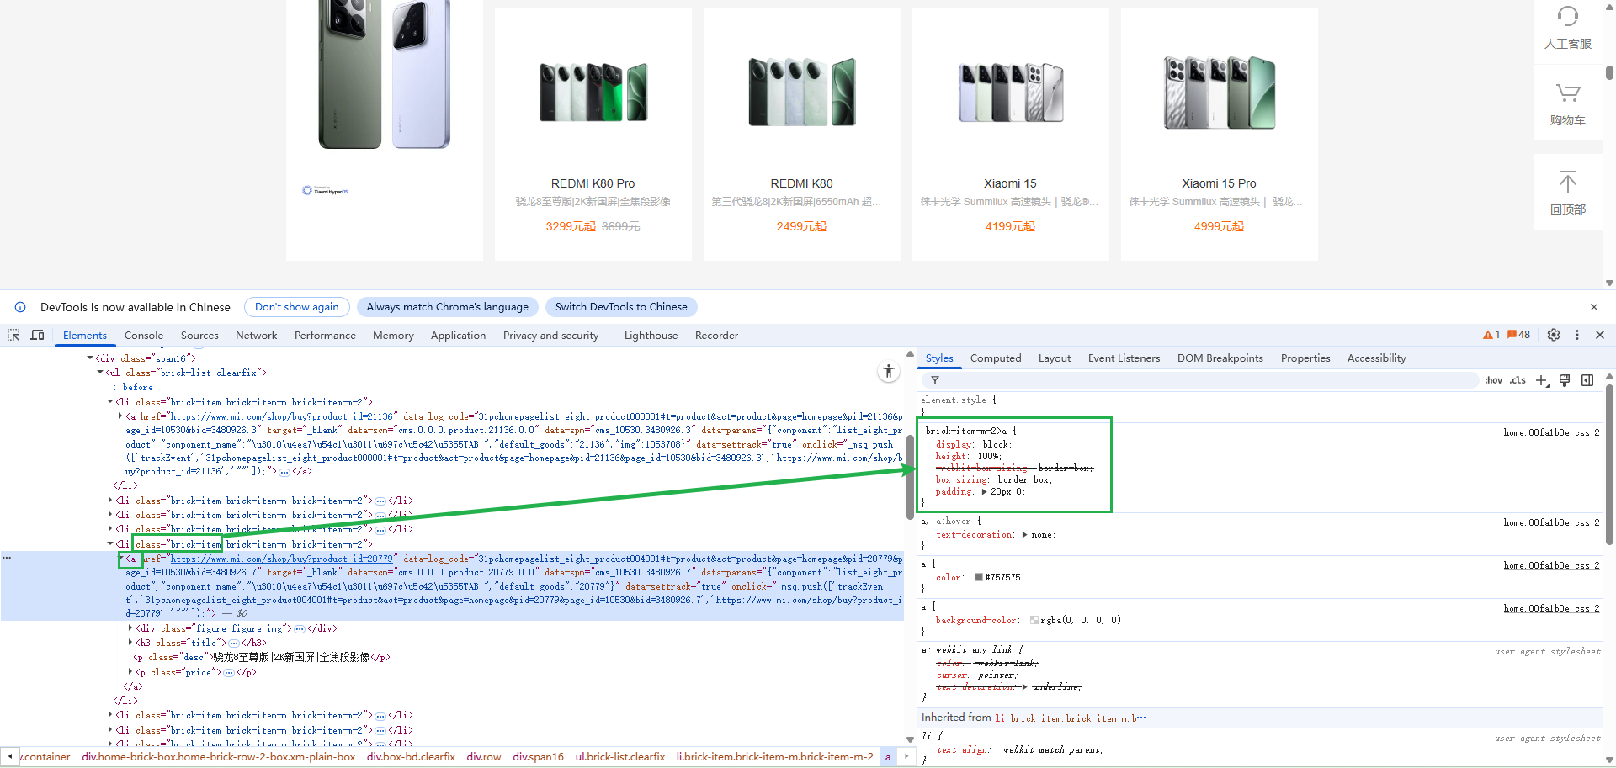1616x768 pixels.
Task: Select the Properties tab
Action: click(x=1305, y=358)
